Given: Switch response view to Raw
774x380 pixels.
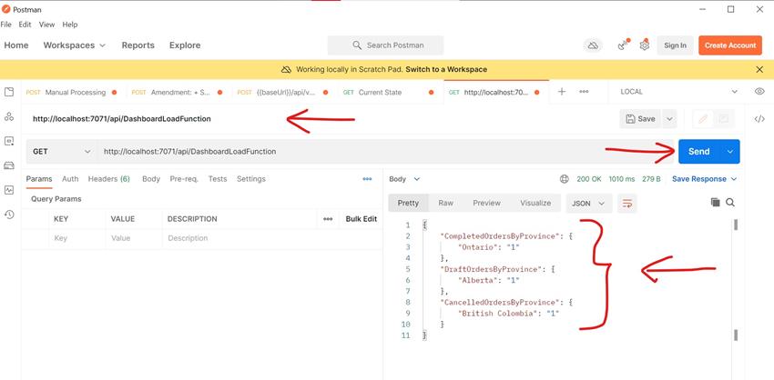Looking at the screenshot, I should pos(446,203).
